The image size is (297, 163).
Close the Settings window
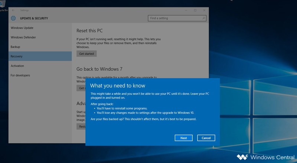(x=204, y=10)
